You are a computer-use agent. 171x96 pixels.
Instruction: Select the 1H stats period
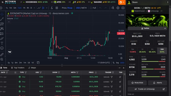click(x=142, y=51)
